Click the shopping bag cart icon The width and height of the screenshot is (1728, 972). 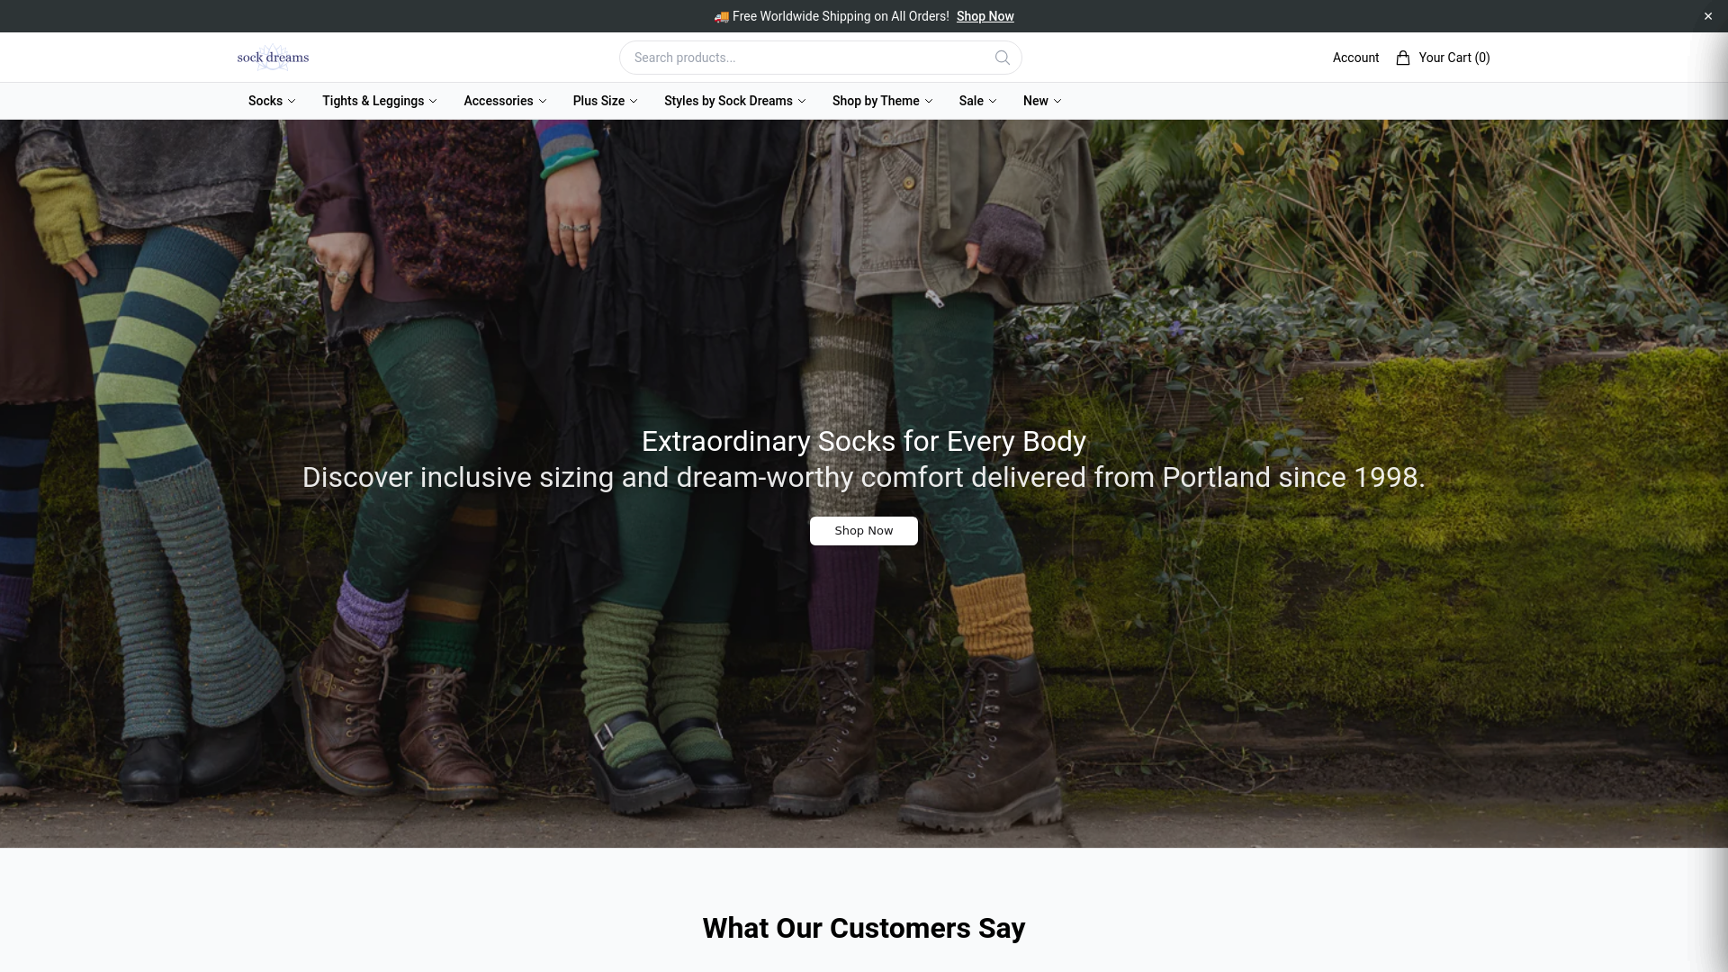pos(1403,58)
